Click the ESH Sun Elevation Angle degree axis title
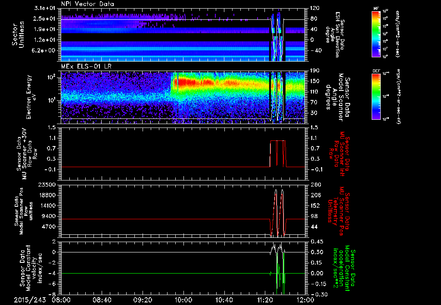This screenshot has height=305, width=441. 335,34
